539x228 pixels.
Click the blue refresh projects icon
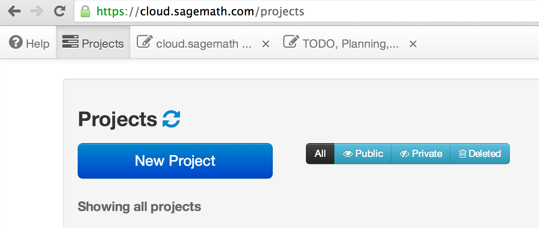pyautogui.click(x=171, y=119)
